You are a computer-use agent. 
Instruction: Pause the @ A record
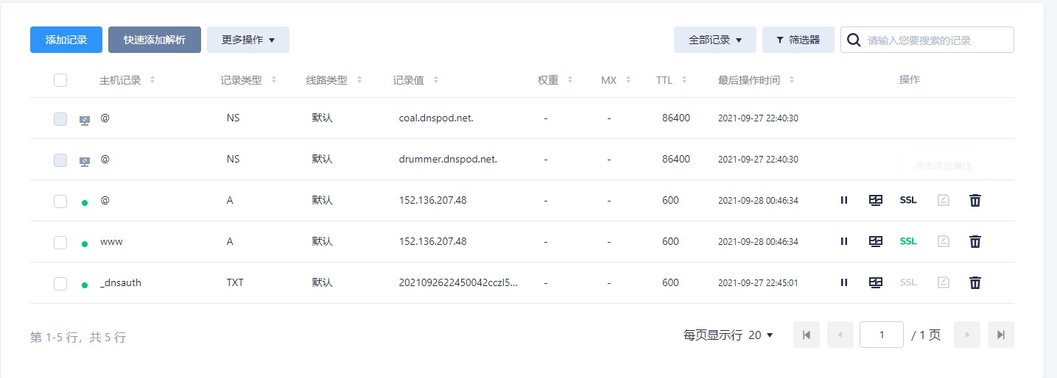844,200
